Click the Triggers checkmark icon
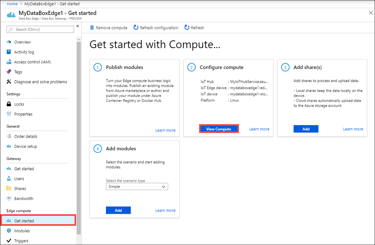 (x=9, y=241)
